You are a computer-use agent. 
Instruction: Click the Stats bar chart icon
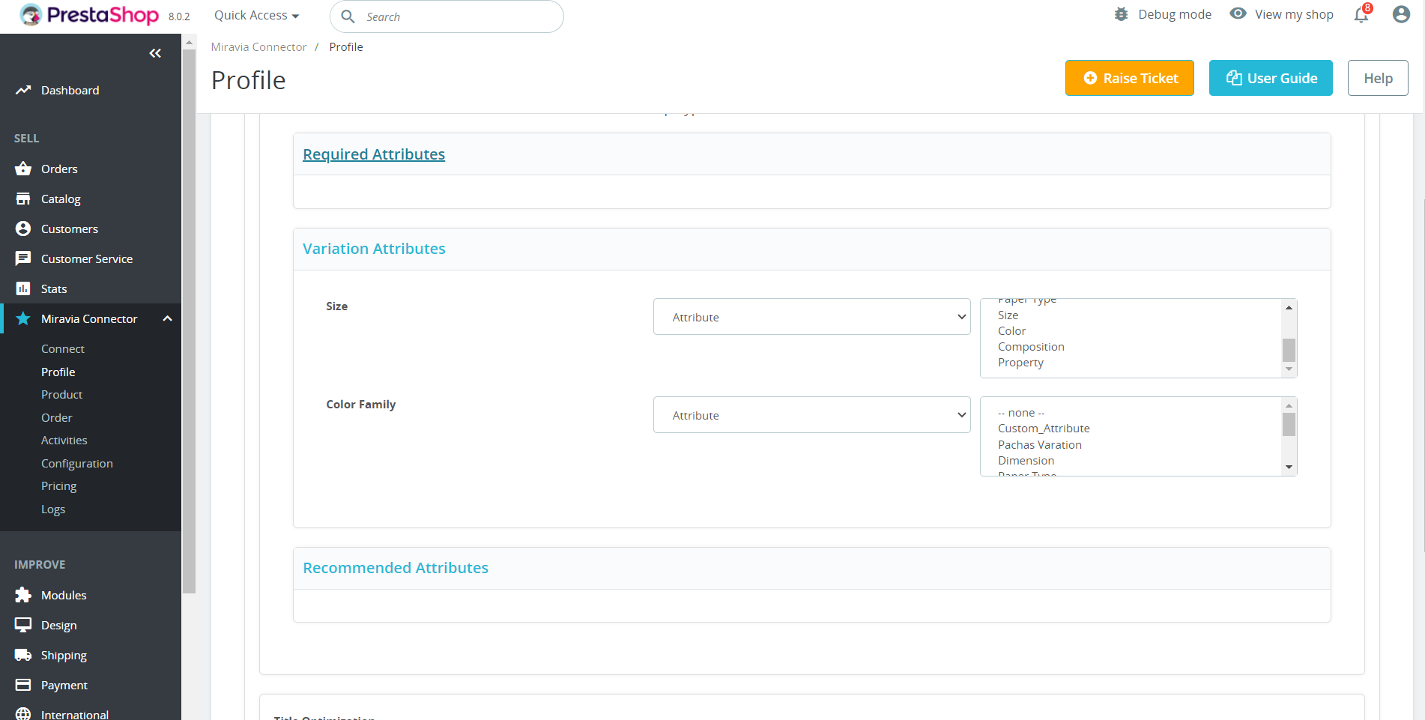pyautogui.click(x=23, y=288)
